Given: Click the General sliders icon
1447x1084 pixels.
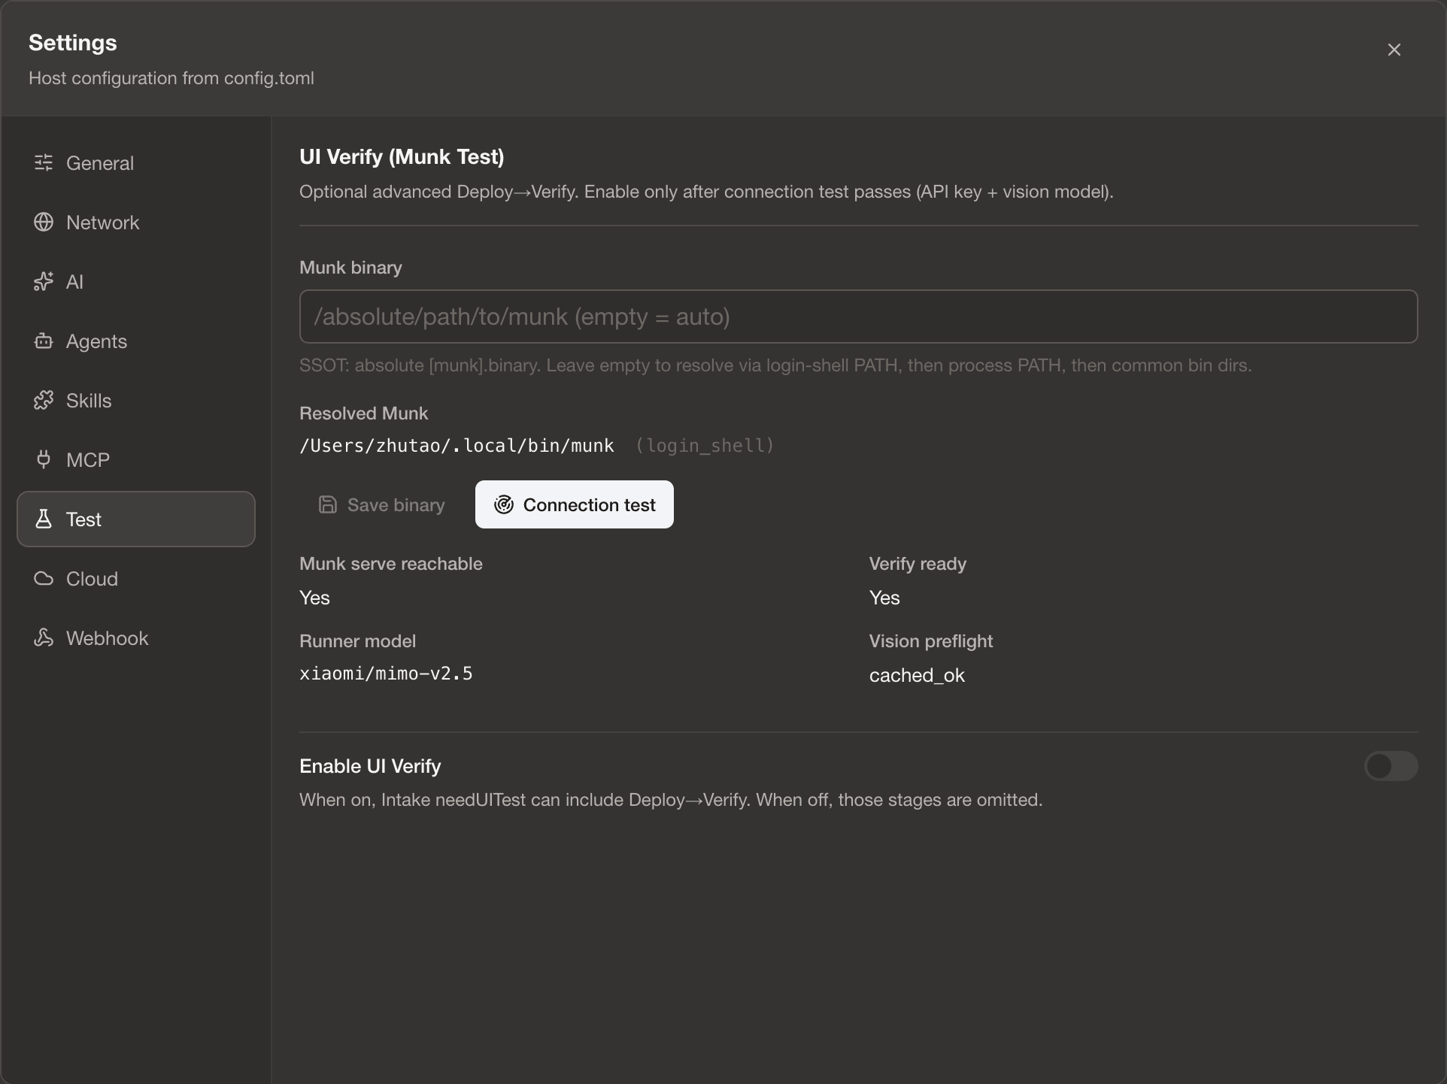Looking at the screenshot, I should tap(44, 162).
